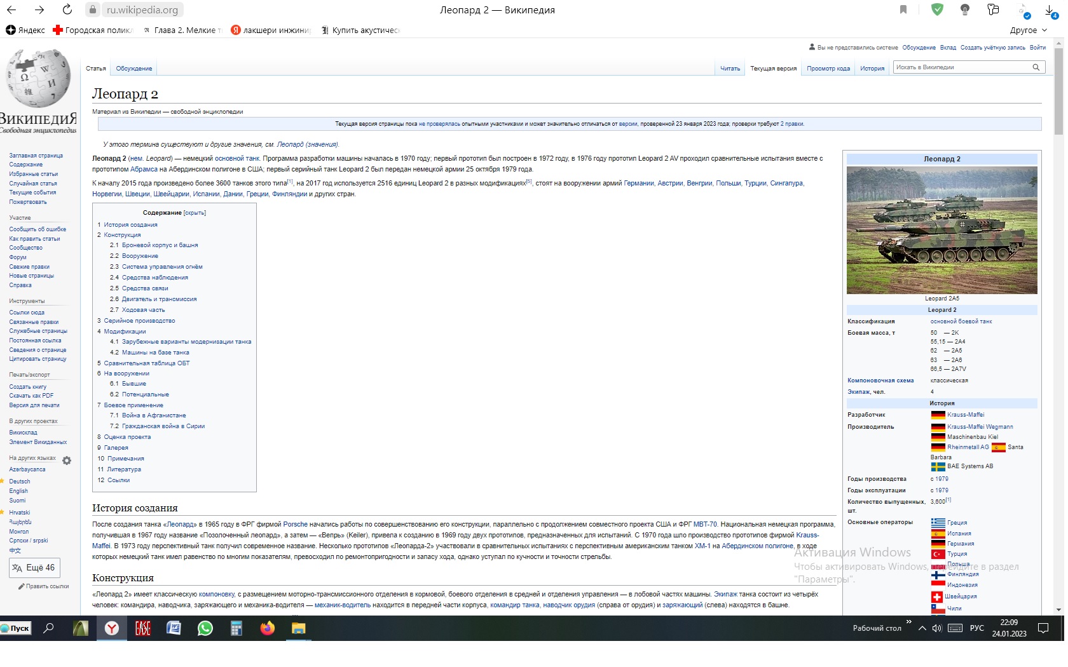
Task: Click the Абрамса article link
Action: click(144, 170)
